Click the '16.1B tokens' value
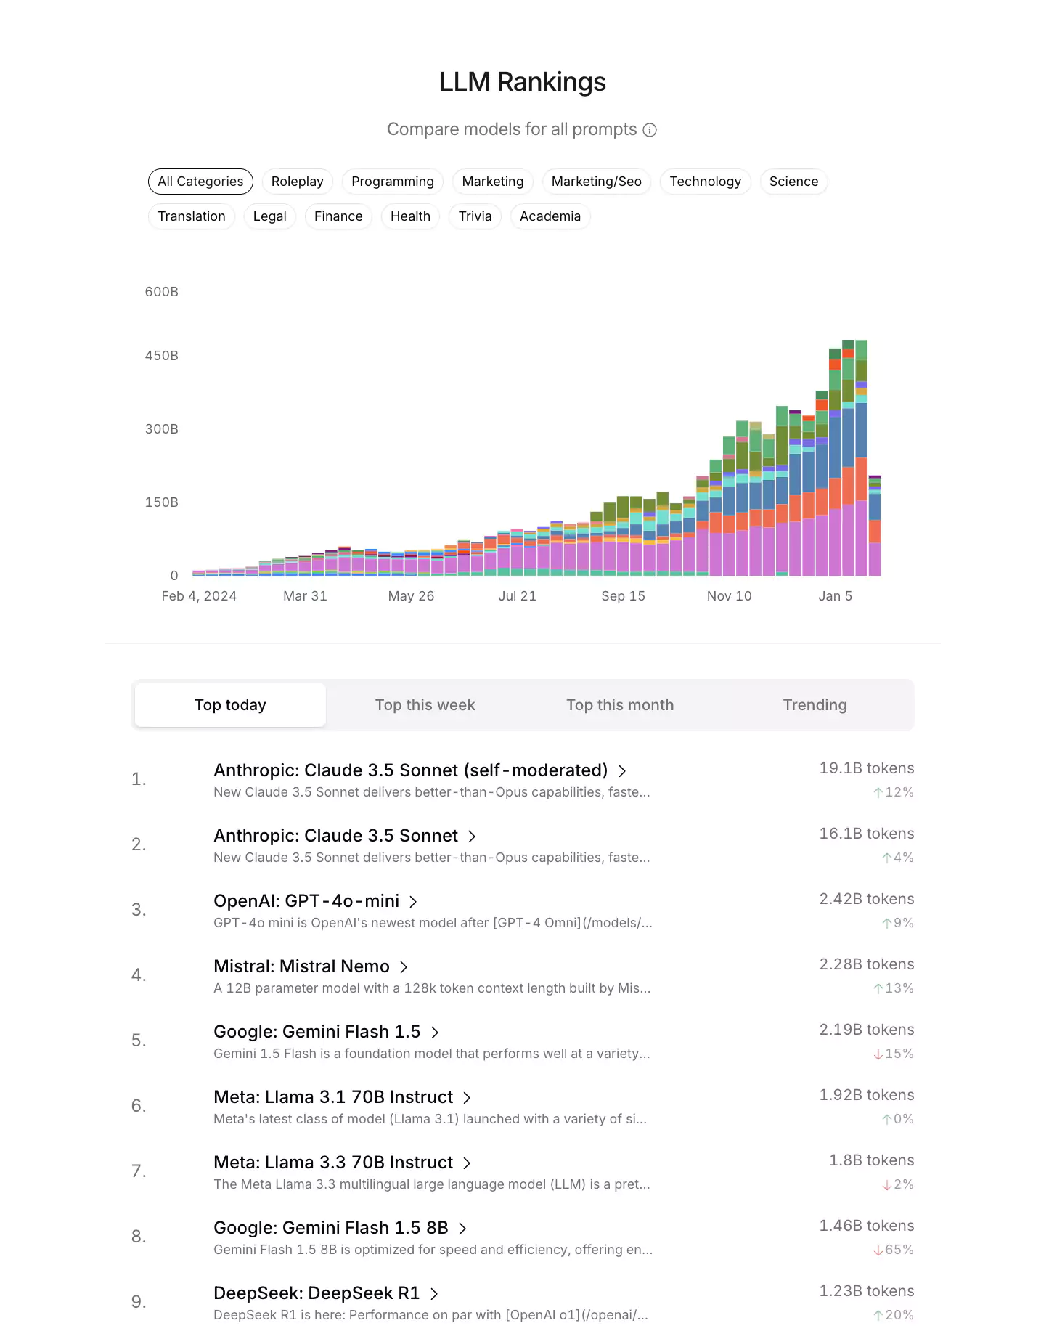The image size is (1041, 1339). click(867, 834)
